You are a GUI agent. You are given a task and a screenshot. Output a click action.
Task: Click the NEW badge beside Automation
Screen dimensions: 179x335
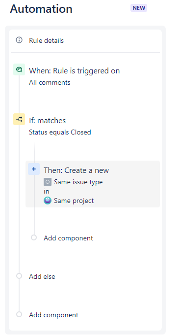[x=139, y=8]
